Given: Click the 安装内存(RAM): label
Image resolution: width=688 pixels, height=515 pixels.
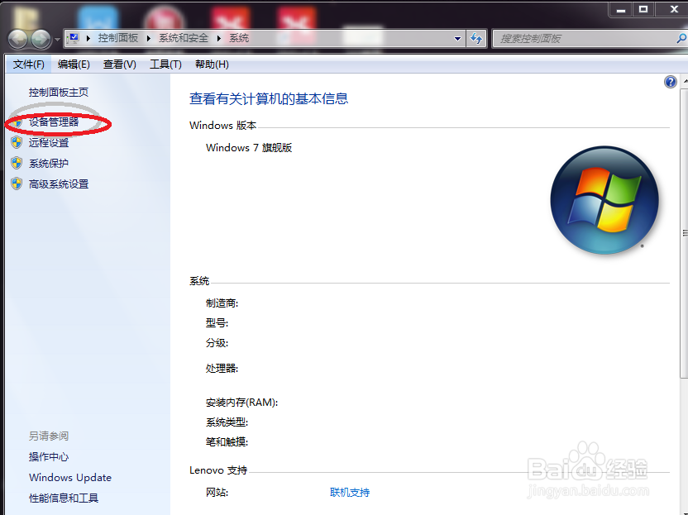Looking at the screenshot, I should [x=241, y=403].
